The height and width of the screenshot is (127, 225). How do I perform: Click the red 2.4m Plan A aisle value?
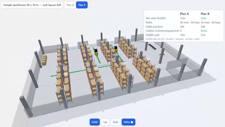[x=183, y=18]
